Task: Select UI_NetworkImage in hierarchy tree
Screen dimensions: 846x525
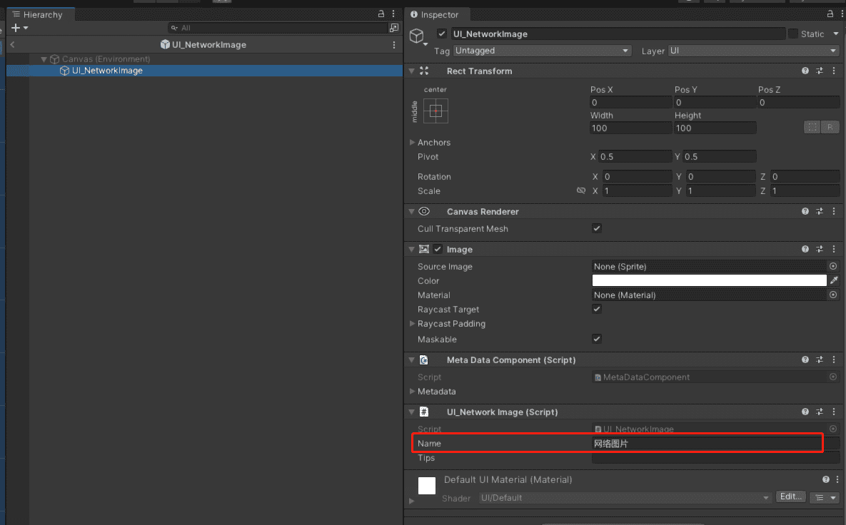Action: [106, 71]
